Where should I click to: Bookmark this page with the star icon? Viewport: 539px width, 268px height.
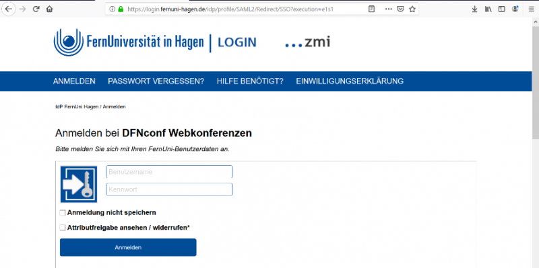(412, 9)
